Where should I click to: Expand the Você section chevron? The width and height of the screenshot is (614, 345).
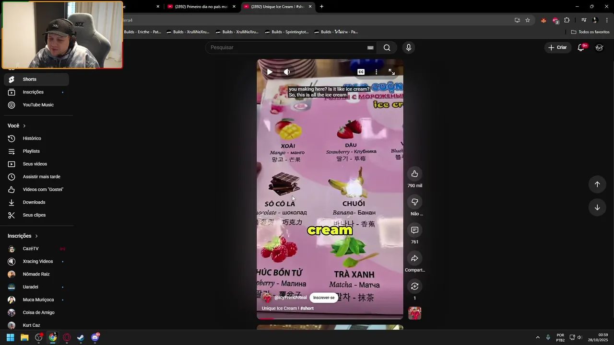pyautogui.click(x=24, y=126)
